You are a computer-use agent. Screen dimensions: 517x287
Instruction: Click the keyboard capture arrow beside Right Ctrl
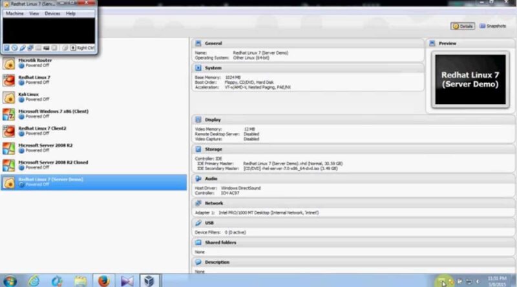click(x=73, y=48)
